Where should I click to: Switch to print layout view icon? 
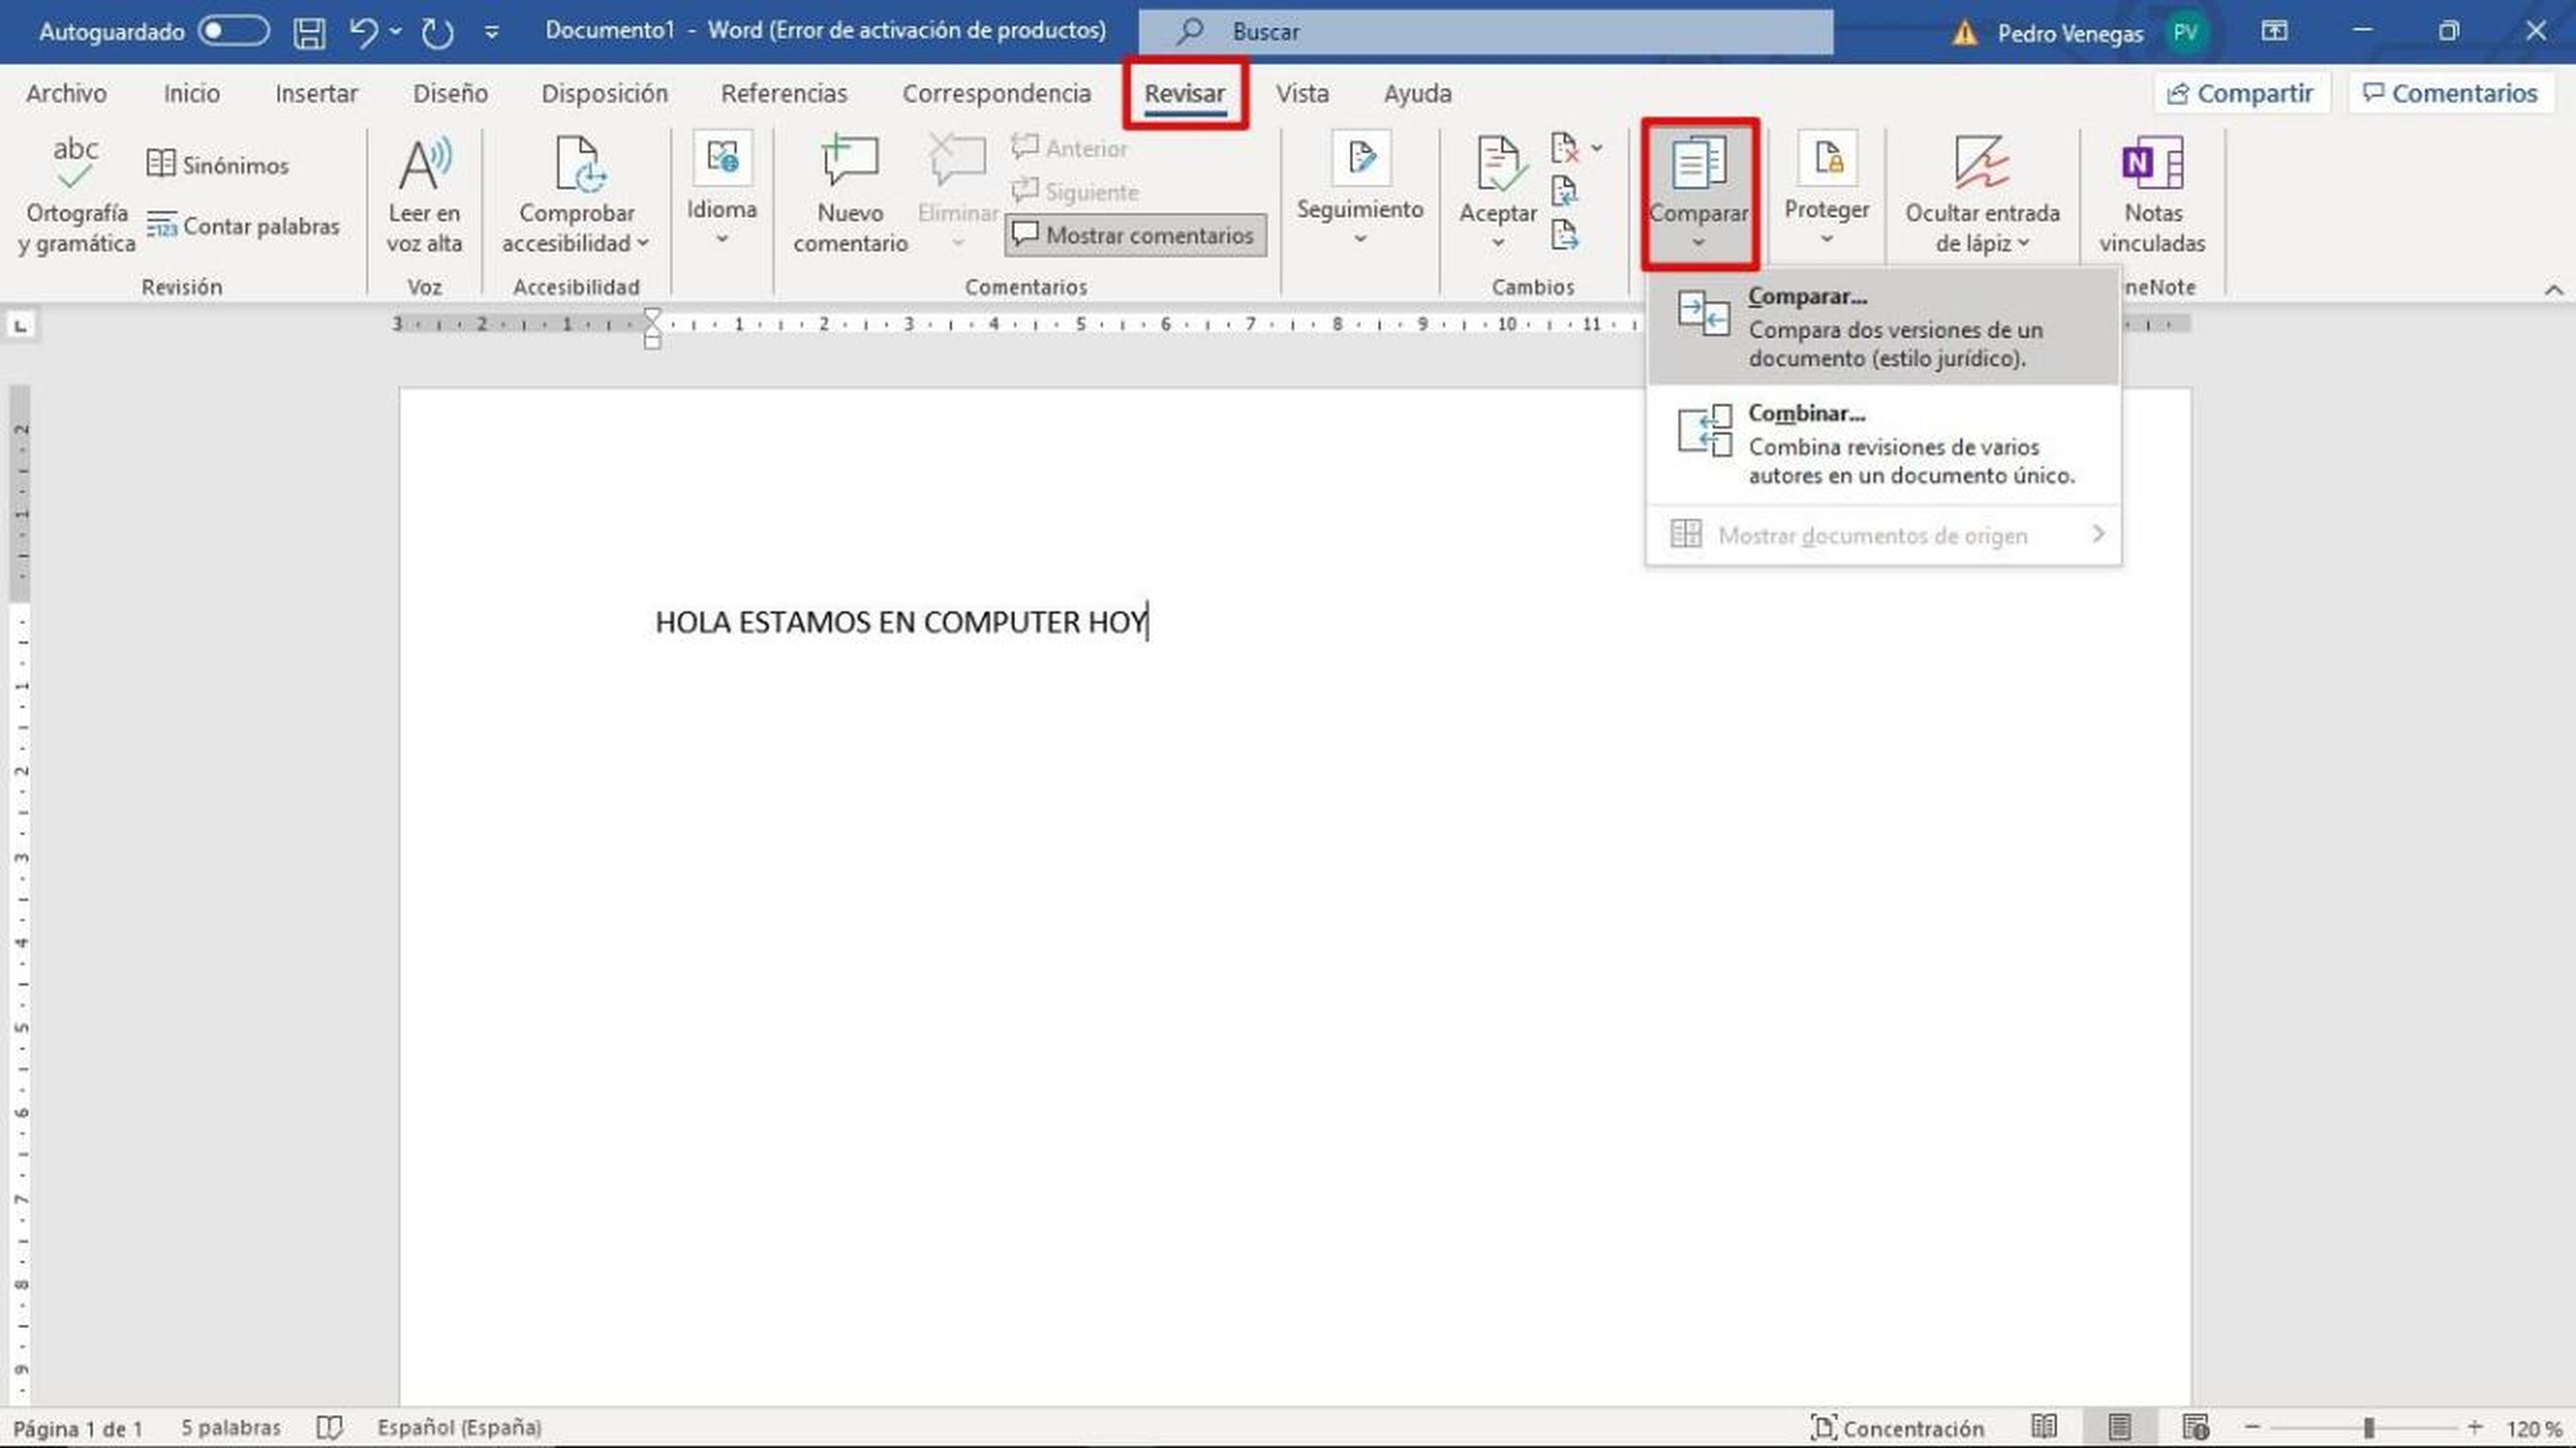click(x=2119, y=1427)
